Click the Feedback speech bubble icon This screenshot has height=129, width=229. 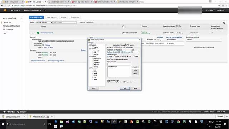pos(4,111)
